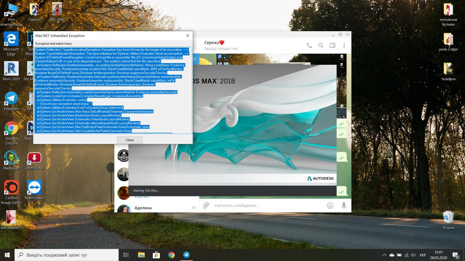Select the уник 2 курс desktop folder
This screenshot has width=465, height=261.
448,42
